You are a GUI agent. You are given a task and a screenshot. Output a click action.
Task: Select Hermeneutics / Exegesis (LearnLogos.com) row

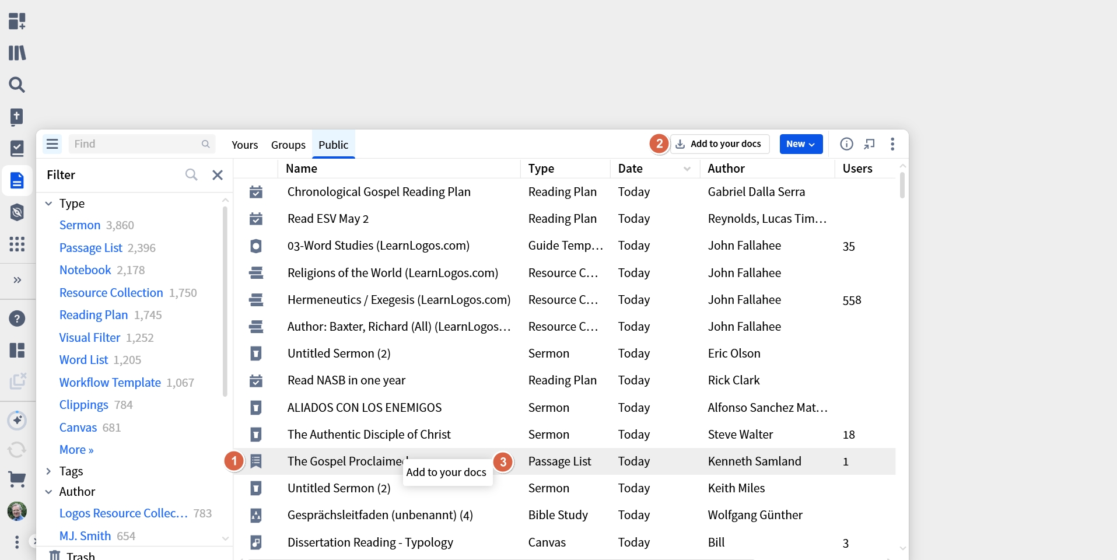(565, 300)
